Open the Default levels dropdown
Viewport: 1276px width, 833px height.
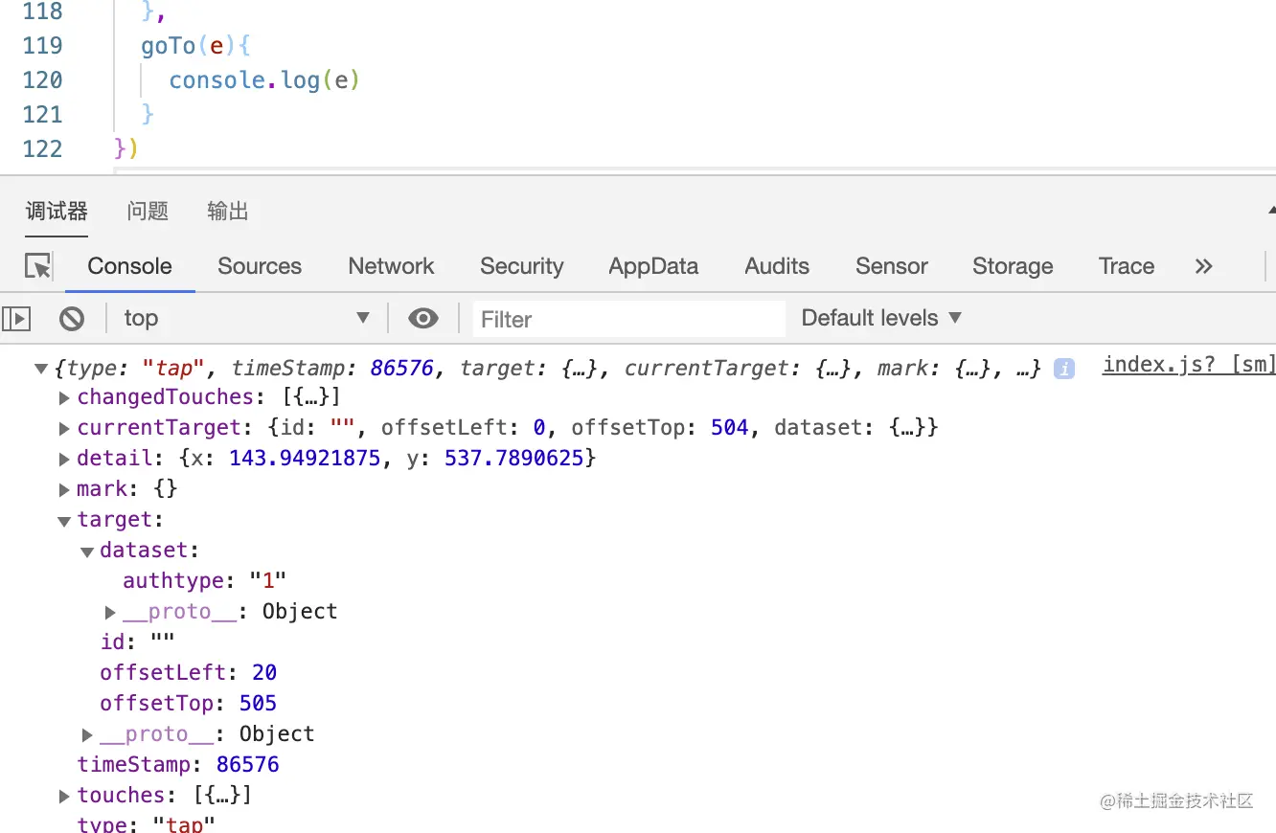881,318
